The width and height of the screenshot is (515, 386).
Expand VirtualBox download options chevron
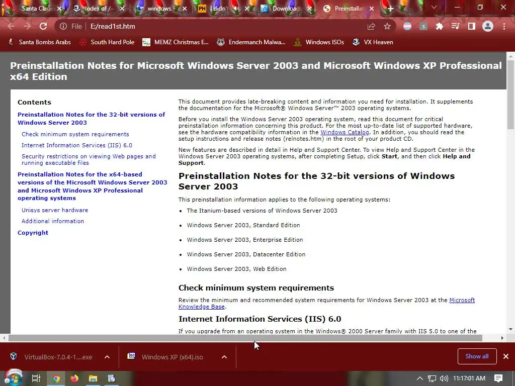click(107, 357)
